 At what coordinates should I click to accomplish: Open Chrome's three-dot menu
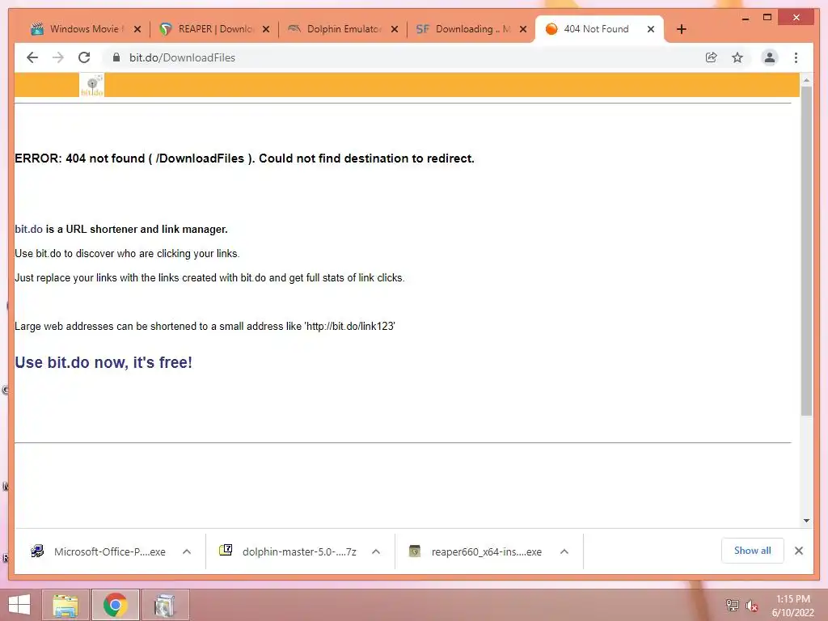click(x=796, y=57)
